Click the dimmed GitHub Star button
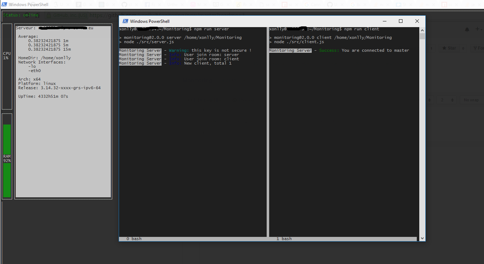 point(449,48)
